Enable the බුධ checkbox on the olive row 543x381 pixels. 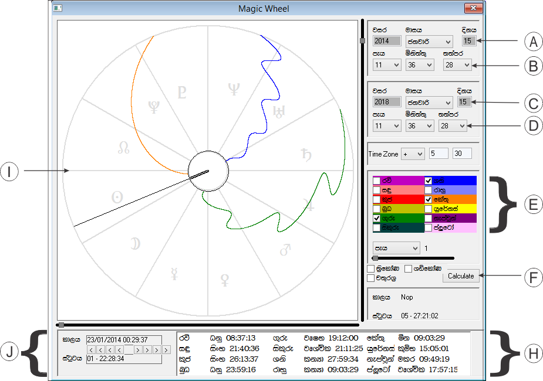pyautogui.click(x=377, y=209)
